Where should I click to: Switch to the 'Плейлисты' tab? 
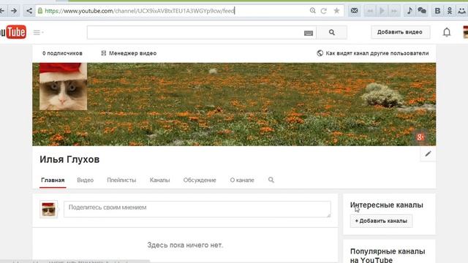coord(121,180)
